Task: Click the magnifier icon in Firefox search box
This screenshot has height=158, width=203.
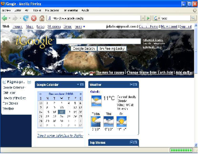Action: pyautogui.click(x=193, y=18)
